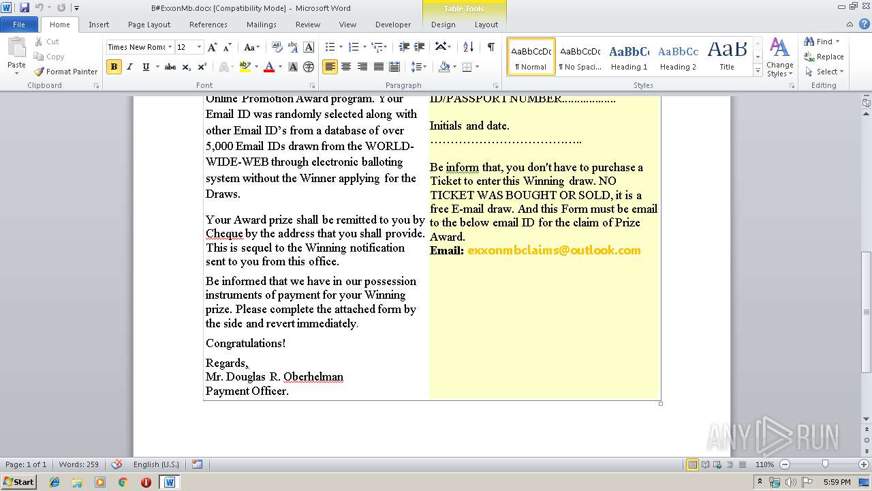872x491 pixels.
Task: Click the Word Help question mark icon
Action: tap(865, 24)
